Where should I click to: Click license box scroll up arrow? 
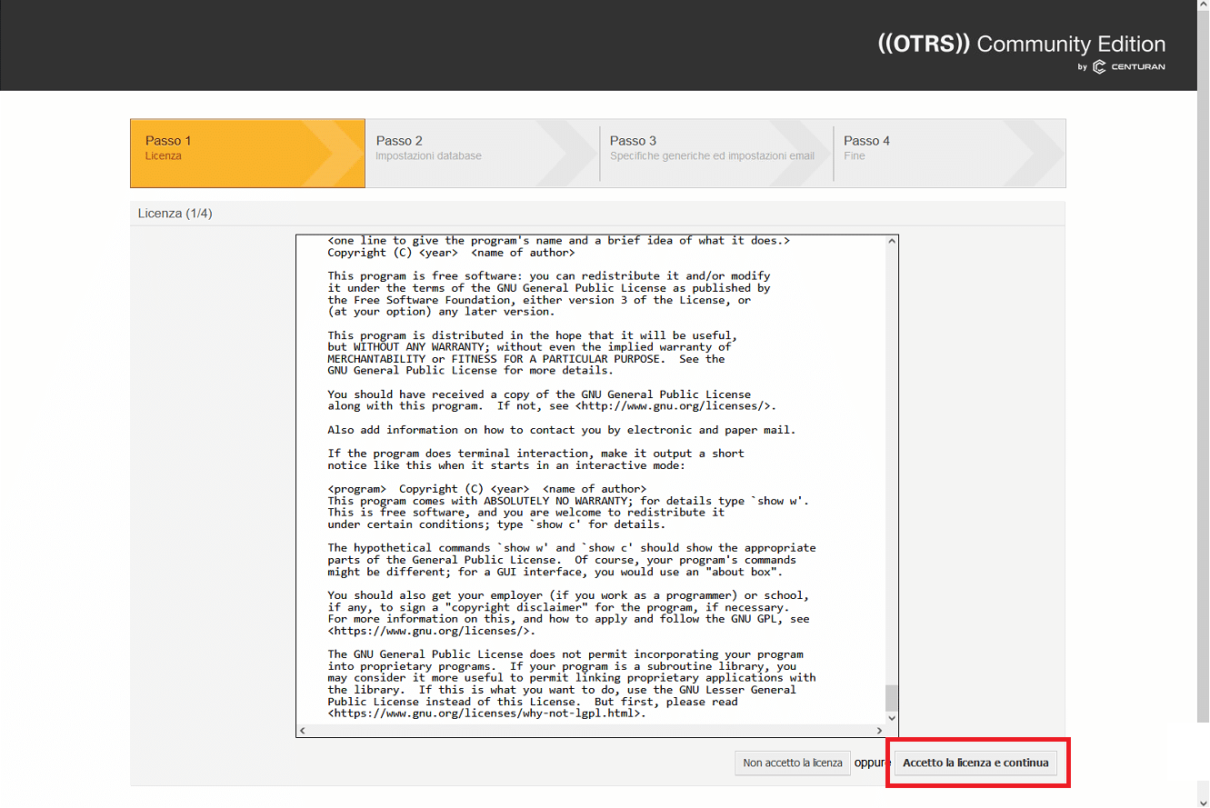(x=892, y=242)
